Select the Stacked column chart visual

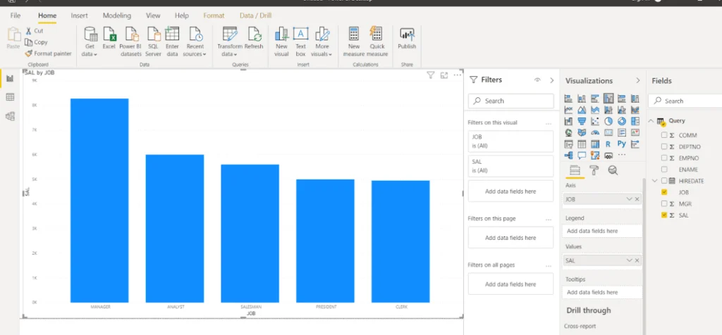tap(582, 99)
